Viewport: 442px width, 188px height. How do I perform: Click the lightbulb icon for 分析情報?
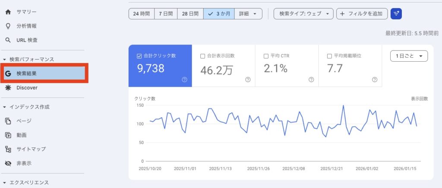pyautogui.click(x=8, y=26)
